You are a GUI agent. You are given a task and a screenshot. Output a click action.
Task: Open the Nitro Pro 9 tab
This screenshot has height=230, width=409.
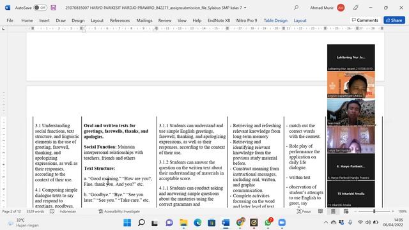tap(247, 20)
